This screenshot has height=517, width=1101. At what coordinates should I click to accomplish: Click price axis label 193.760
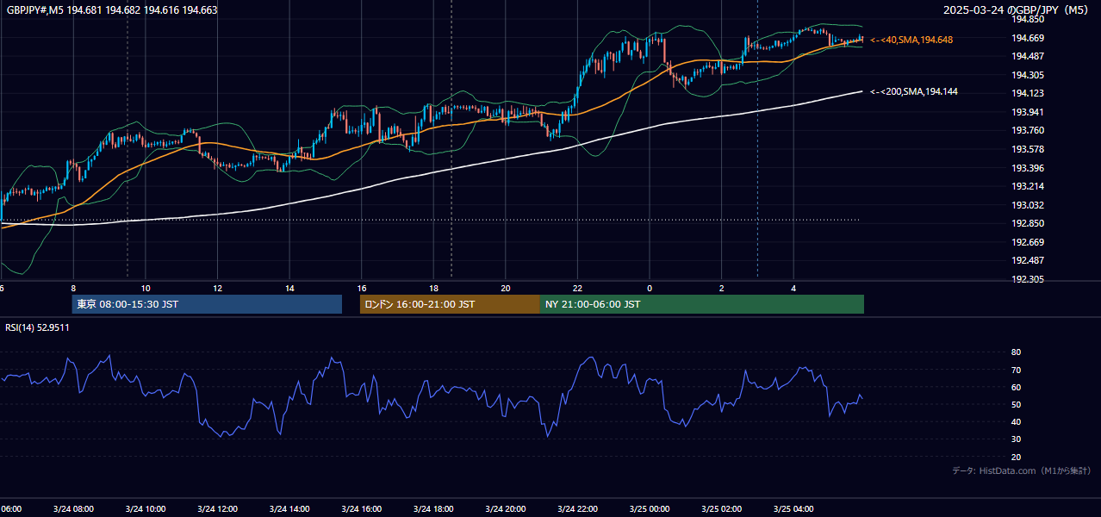point(1028,131)
